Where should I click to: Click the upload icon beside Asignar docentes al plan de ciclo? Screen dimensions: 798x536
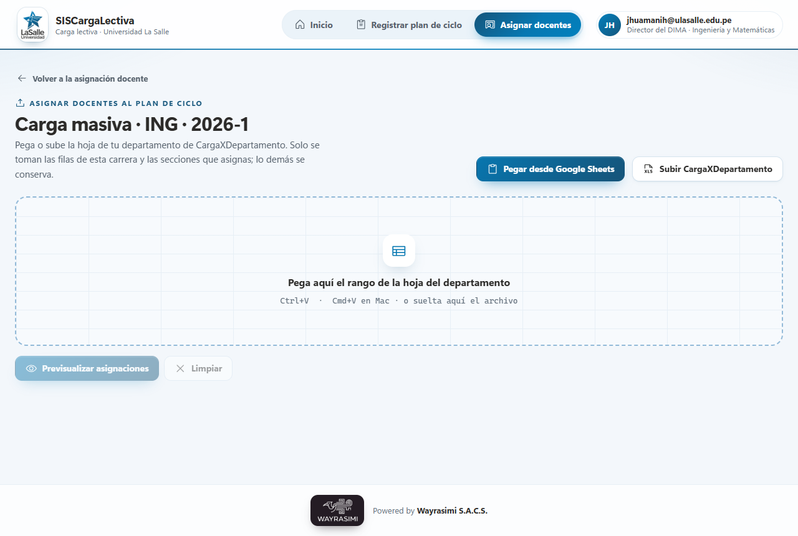point(20,103)
